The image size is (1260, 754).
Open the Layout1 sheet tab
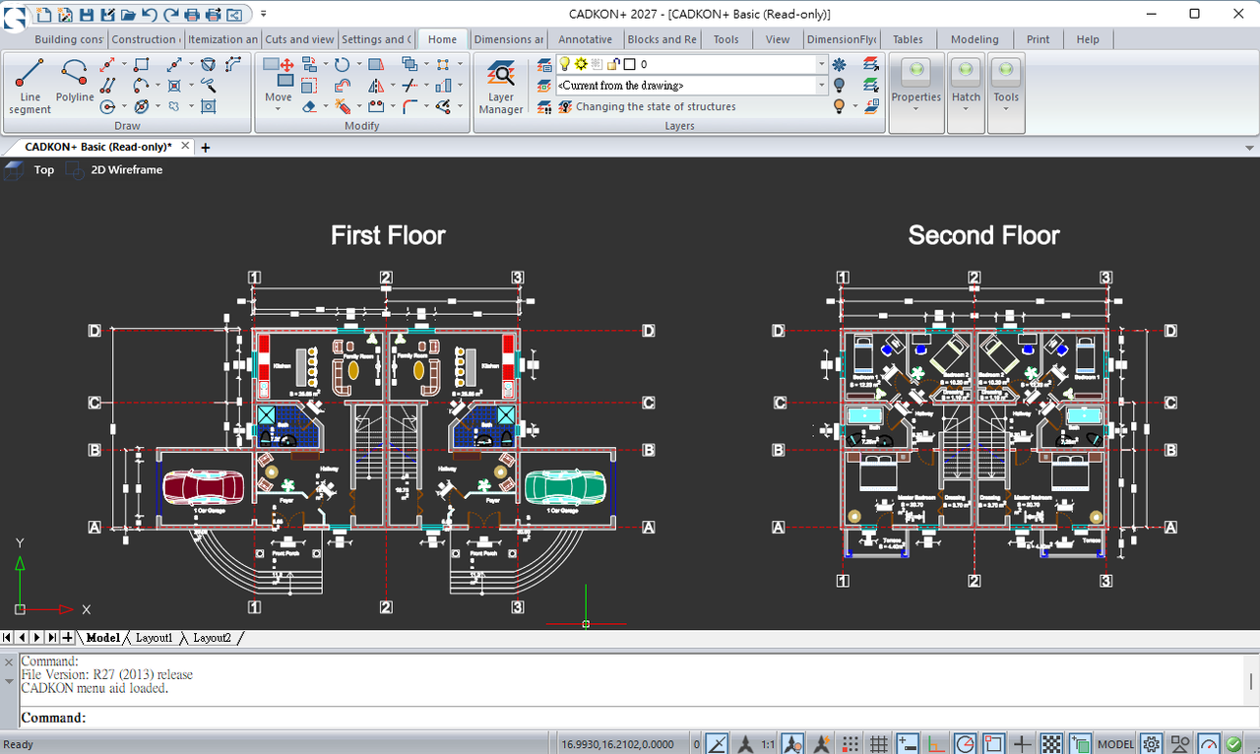pyautogui.click(x=154, y=638)
